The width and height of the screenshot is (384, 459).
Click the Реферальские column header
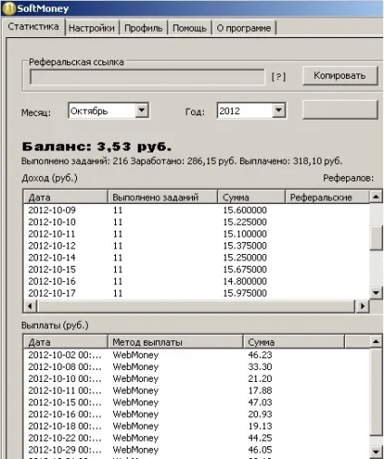pyautogui.click(x=327, y=197)
